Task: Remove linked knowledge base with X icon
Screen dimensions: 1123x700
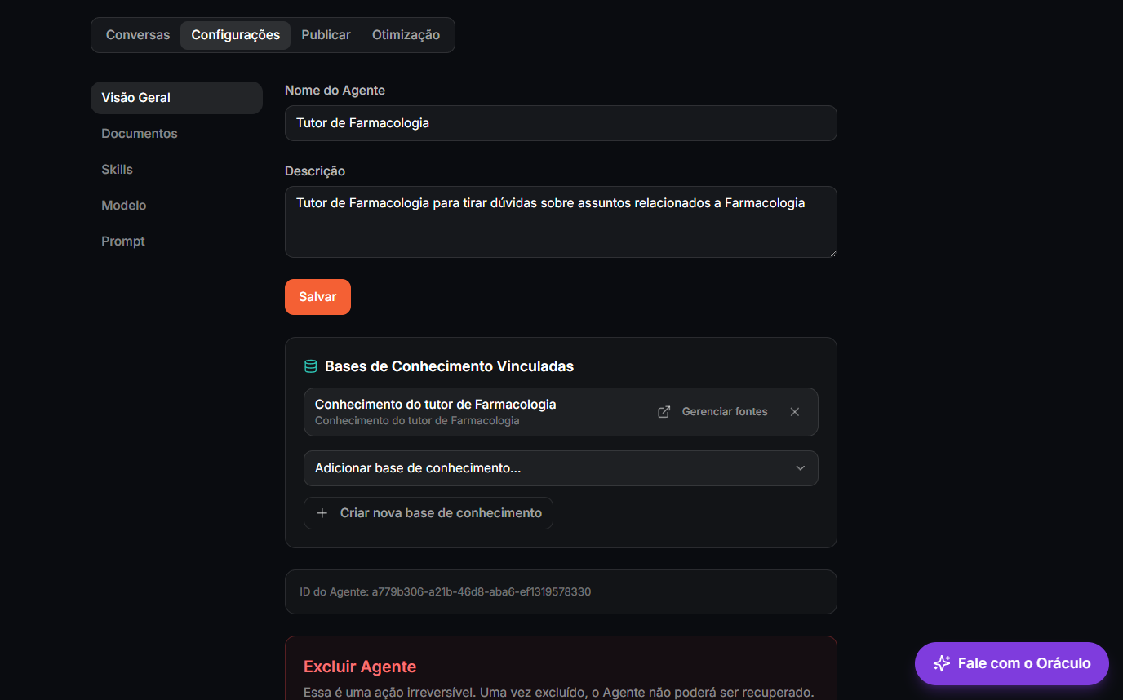Action: coord(795,412)
